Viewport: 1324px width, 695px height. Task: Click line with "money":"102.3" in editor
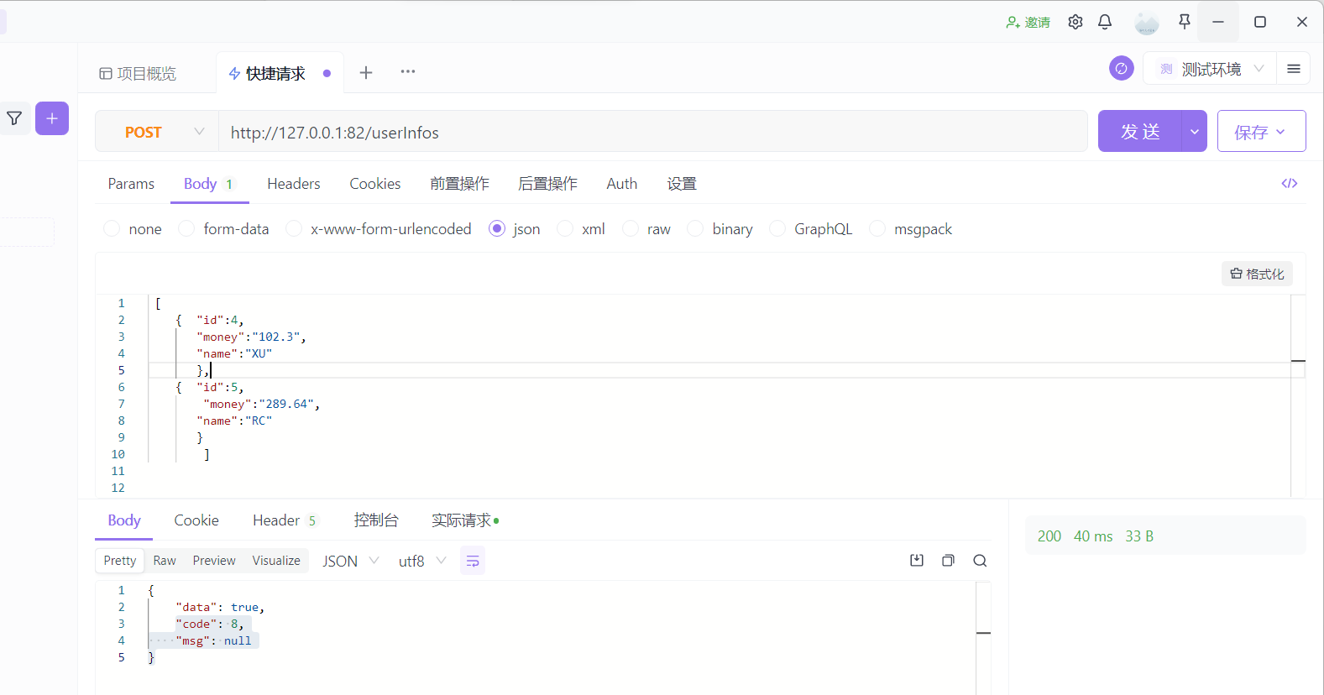251,337
